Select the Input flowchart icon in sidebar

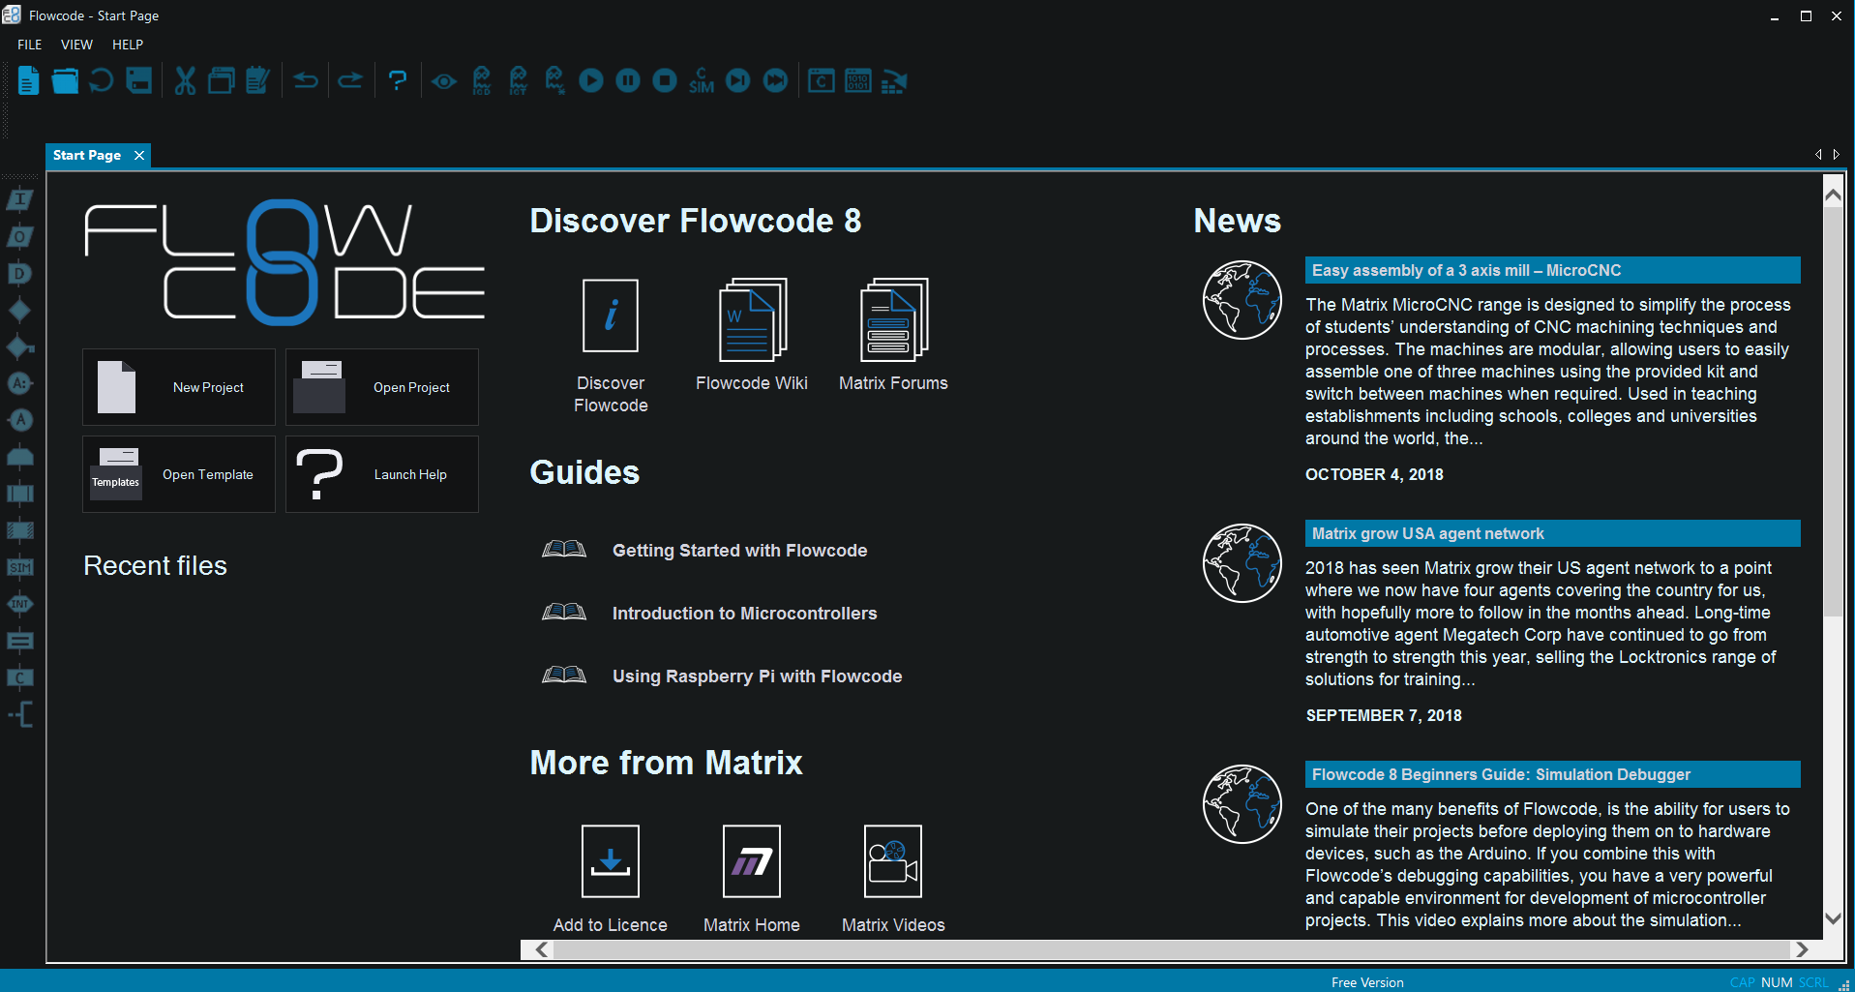coord(20,200)
